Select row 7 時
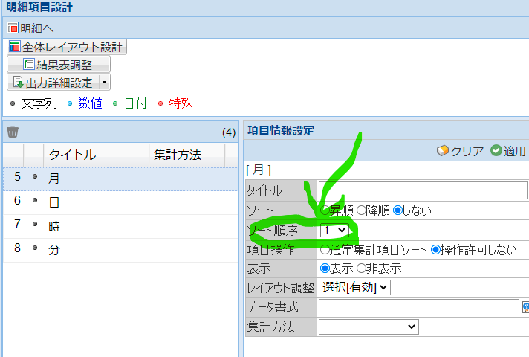The width and height of the screenshot is (529, 357). click(x=121, y=226)
